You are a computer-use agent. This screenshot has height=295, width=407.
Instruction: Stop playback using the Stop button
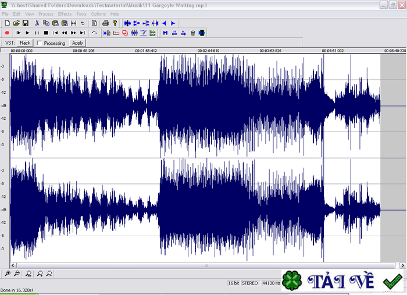(46, 33)
